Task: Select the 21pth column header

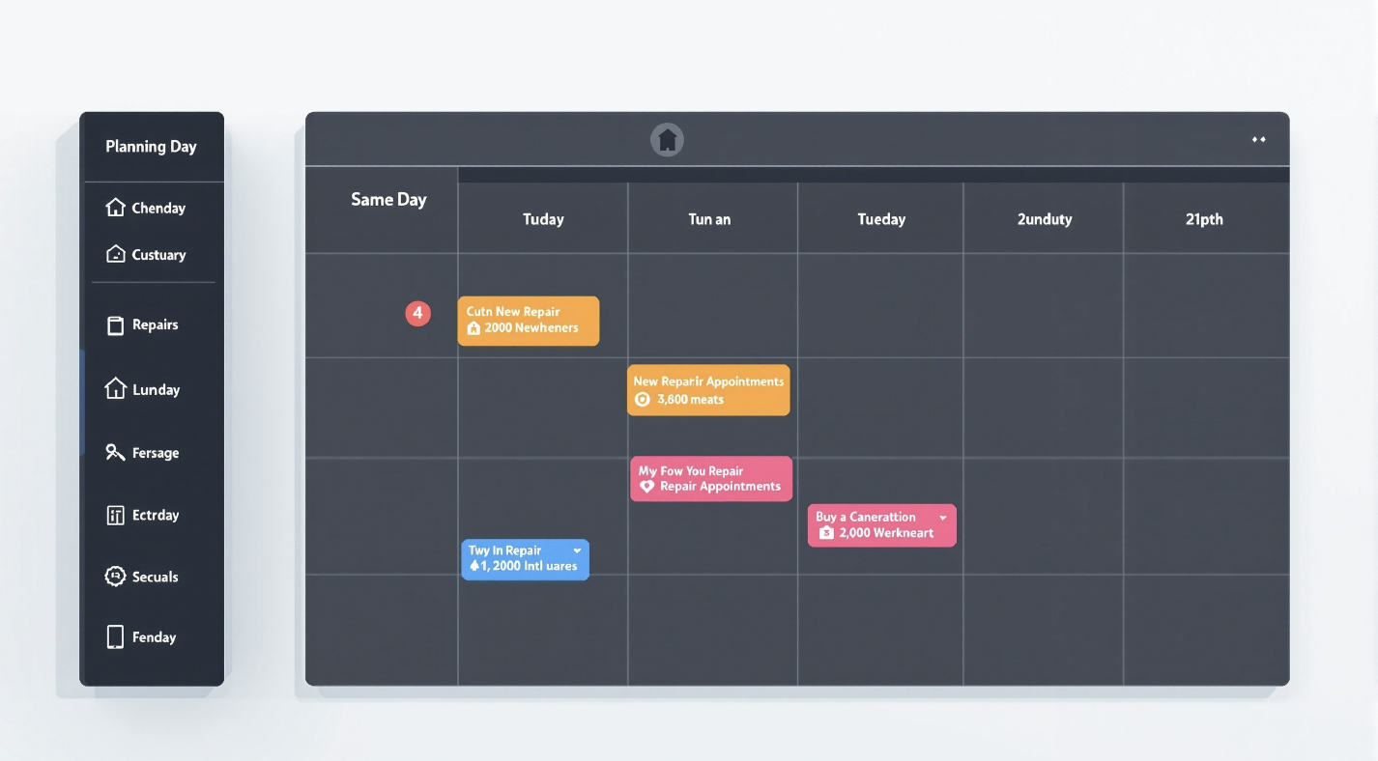Action: (x=1204, y=219)
